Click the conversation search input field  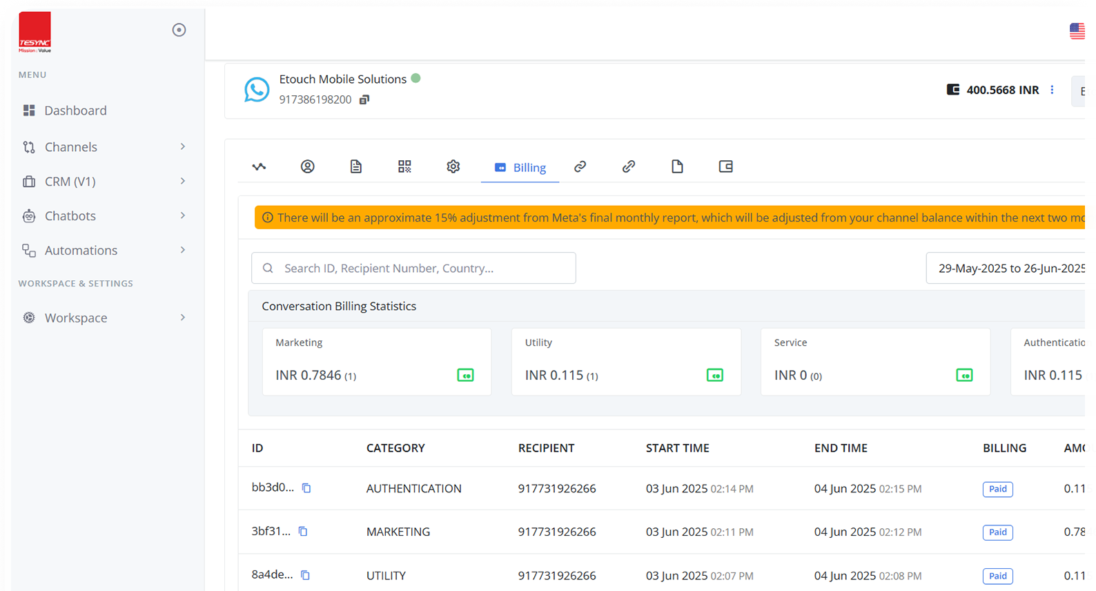click(x=414, y=269)
